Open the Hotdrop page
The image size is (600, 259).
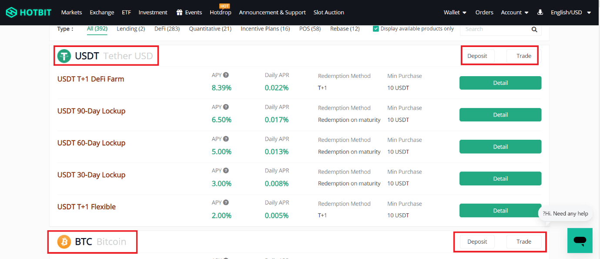221,12
